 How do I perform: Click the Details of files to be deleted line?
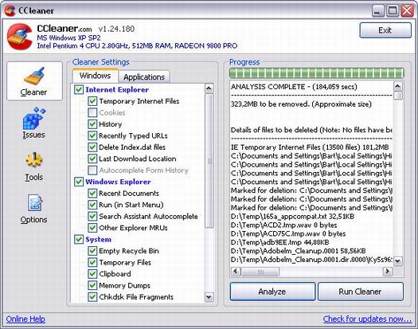[x=311, y=130]
